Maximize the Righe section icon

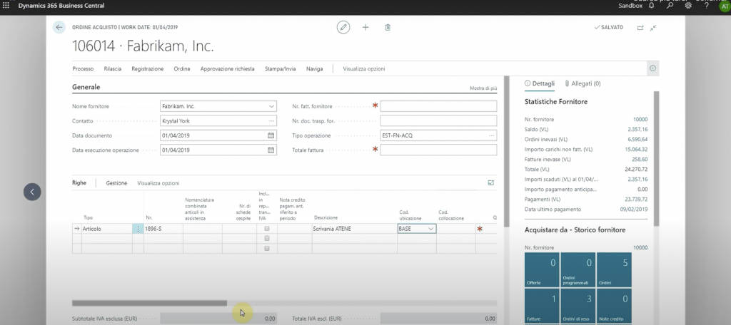pyautogui.click(x=491, y=183)
